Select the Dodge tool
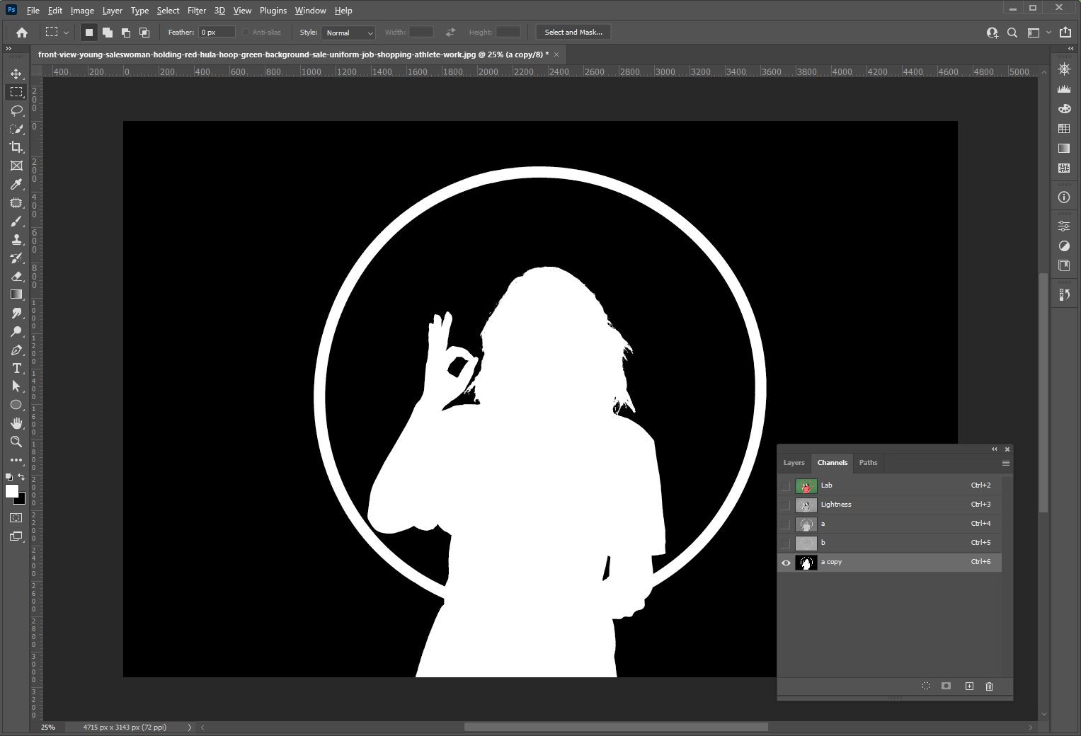 click(16, 331)
